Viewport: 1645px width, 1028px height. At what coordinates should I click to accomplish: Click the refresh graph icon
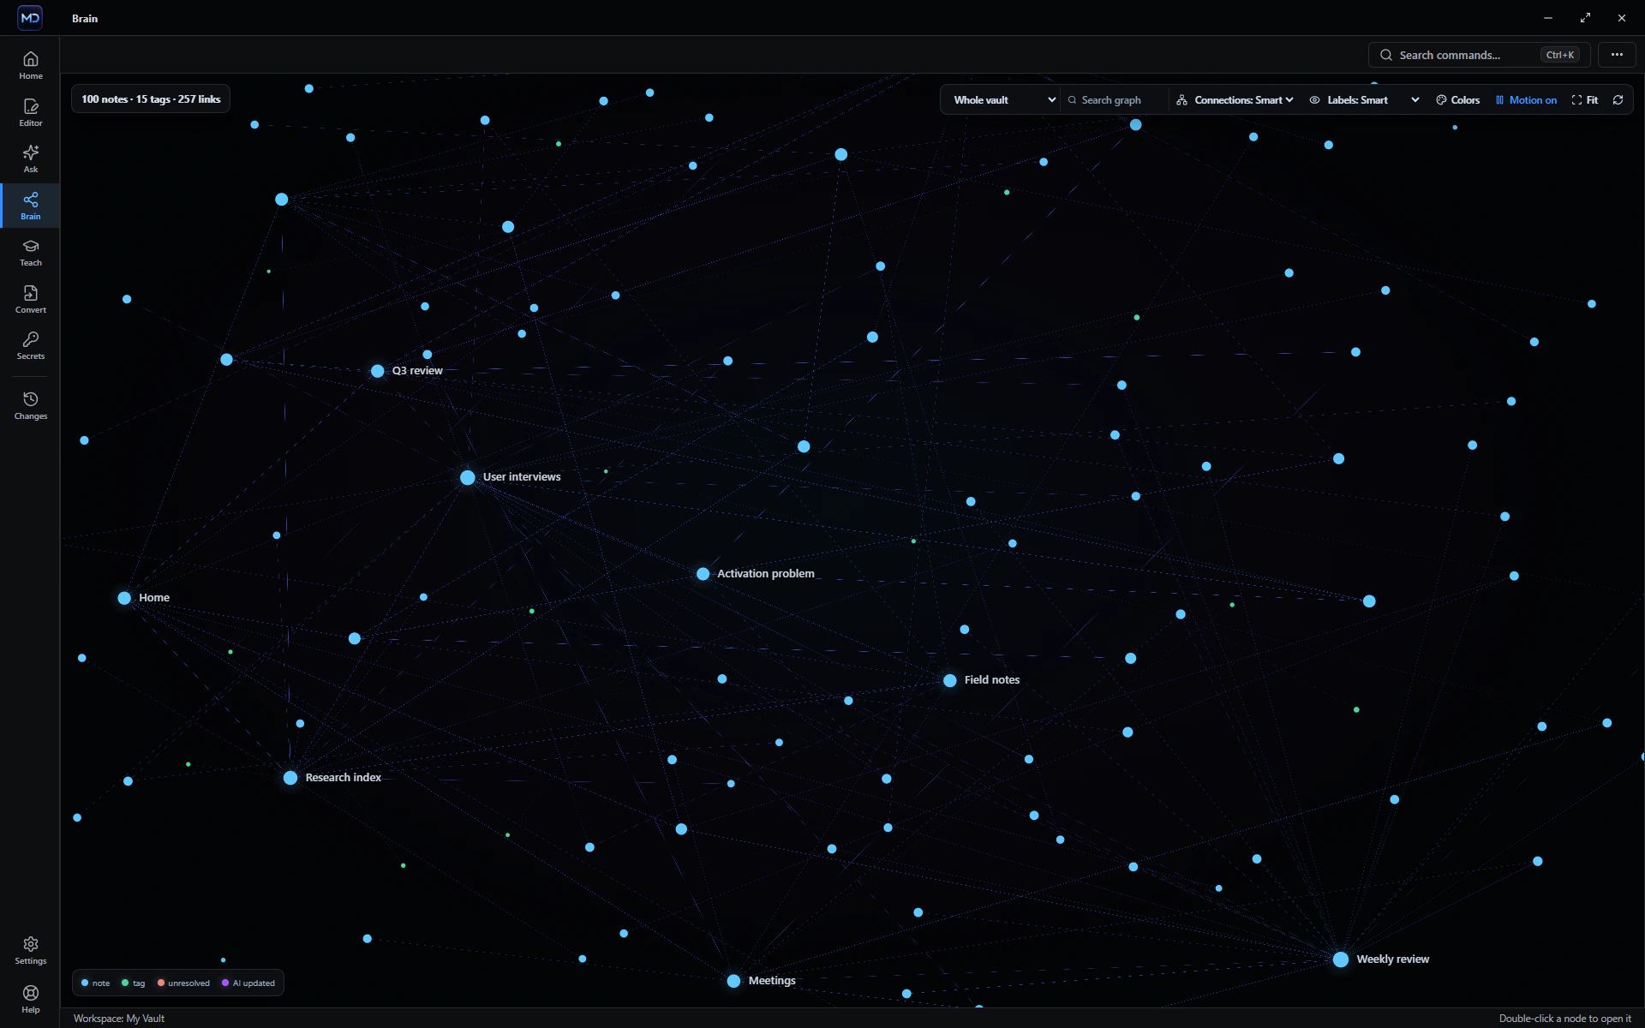1618,100
